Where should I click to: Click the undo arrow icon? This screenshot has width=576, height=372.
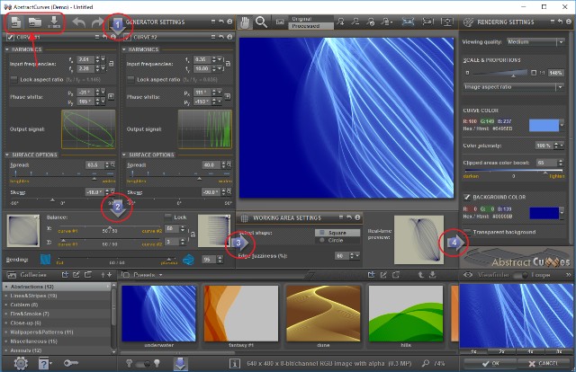click(x=79, y=22)
